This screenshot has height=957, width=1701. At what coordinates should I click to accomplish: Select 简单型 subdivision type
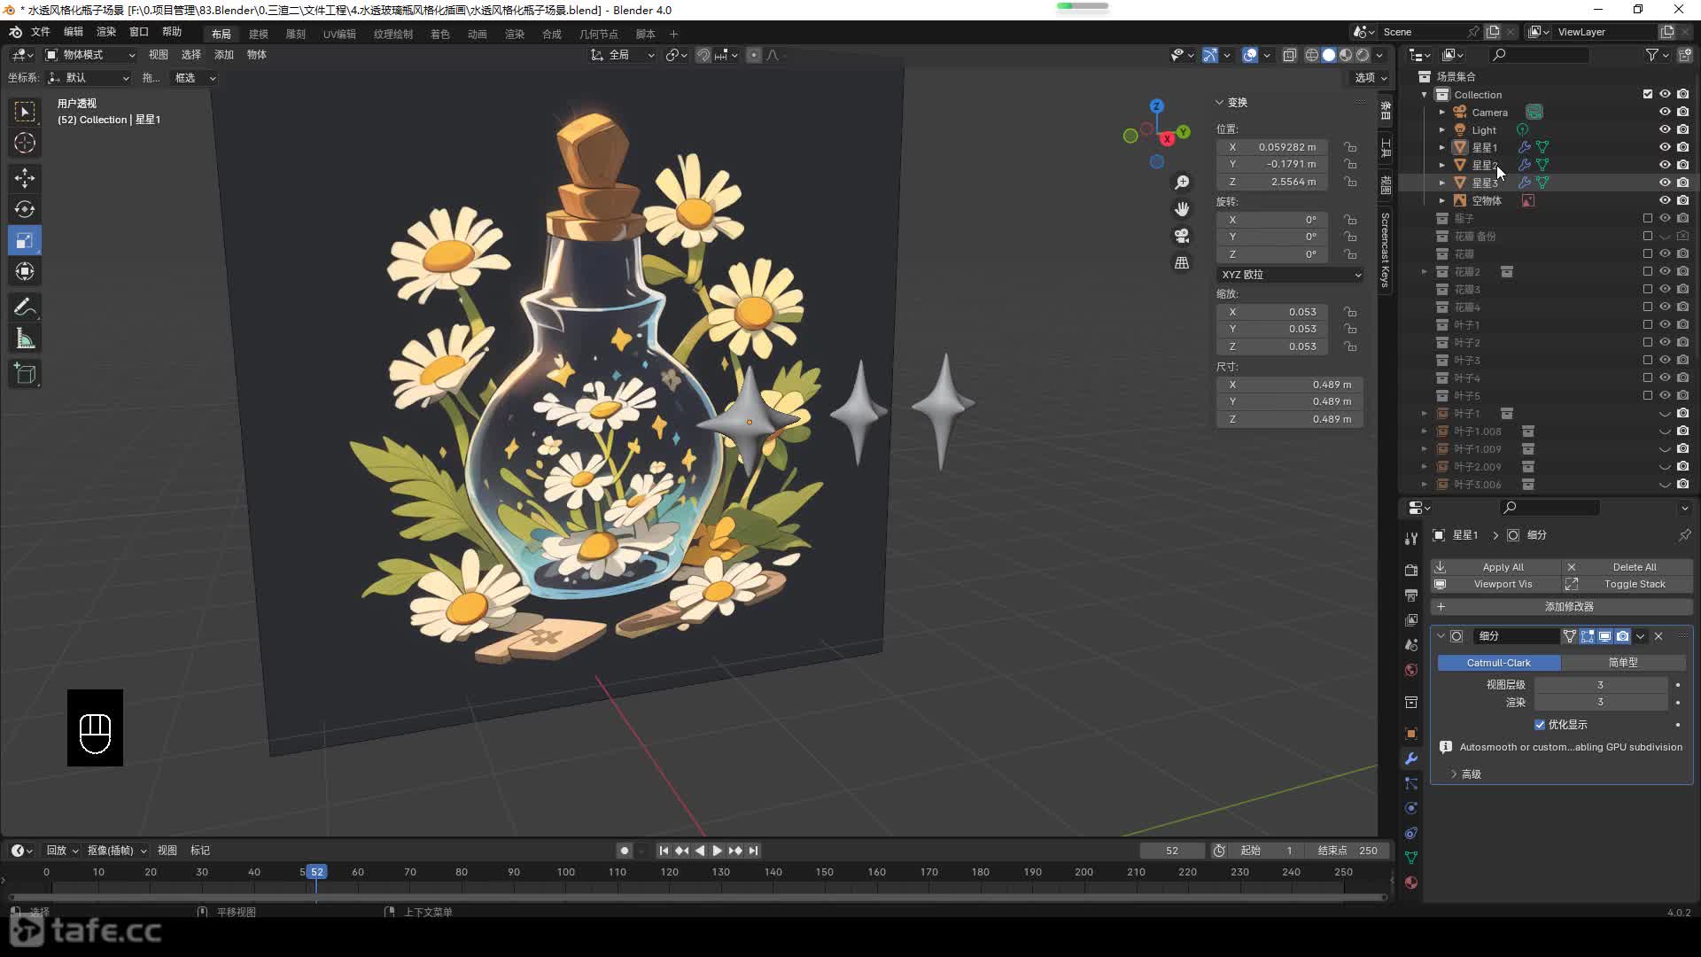tap(1623, 663)
